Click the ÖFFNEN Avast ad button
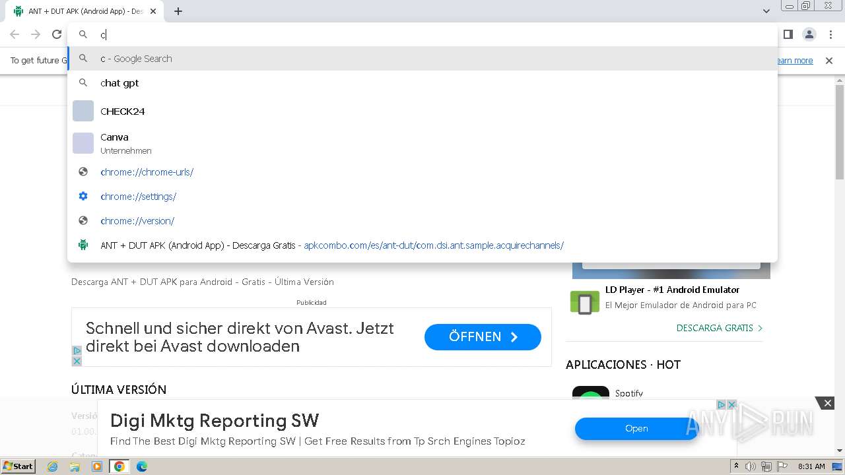This screenshot has width=845, height=475. [483, 337]
